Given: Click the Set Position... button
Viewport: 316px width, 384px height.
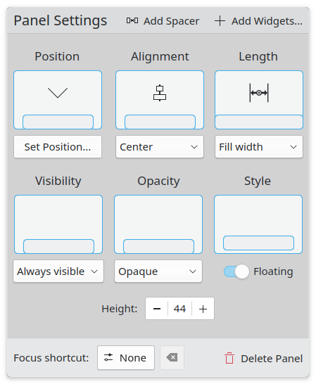Looking at the screenshot, I should (58, 147).
